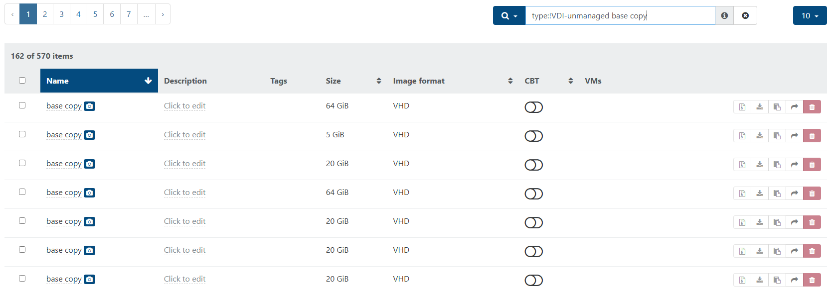The image size is (831, 293).
Task: Check the select-all checkbox in table header
Action: (x=22, y=81)
